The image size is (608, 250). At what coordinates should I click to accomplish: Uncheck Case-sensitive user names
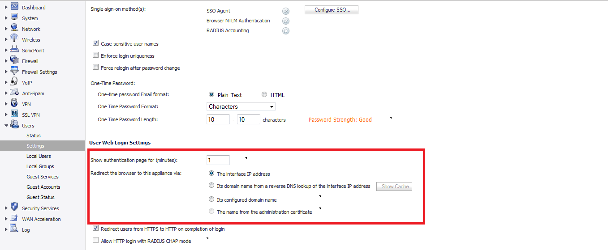[96, 43]
